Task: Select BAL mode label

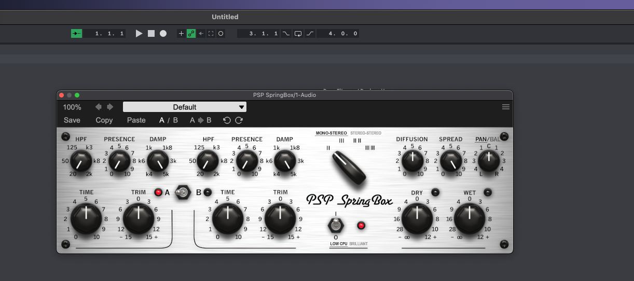Action: (495, 139)
